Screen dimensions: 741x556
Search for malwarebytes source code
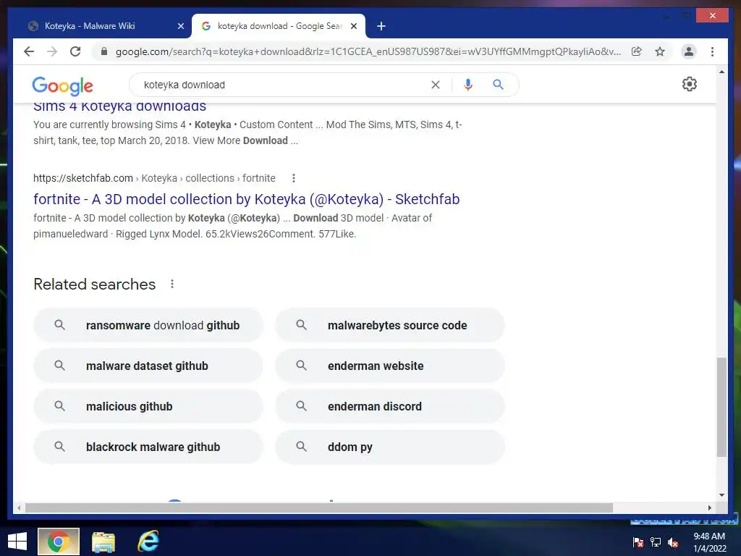point(390,325)
